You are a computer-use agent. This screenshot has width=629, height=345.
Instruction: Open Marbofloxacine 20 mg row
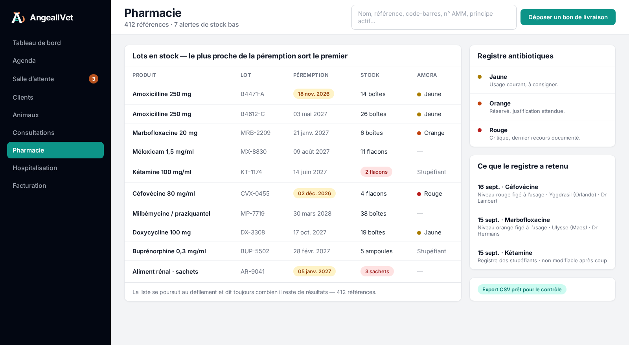(x=293, y=133)
